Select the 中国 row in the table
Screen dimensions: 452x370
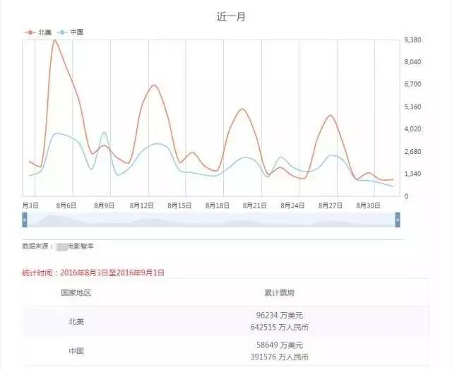click(77, 354)
